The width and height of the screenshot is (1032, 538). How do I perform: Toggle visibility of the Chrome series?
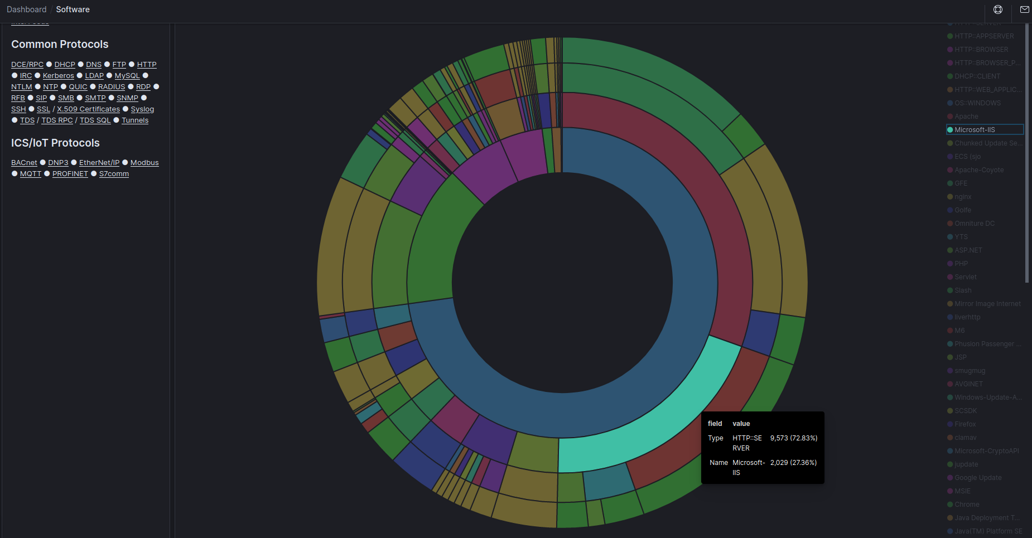pos(967,504)
